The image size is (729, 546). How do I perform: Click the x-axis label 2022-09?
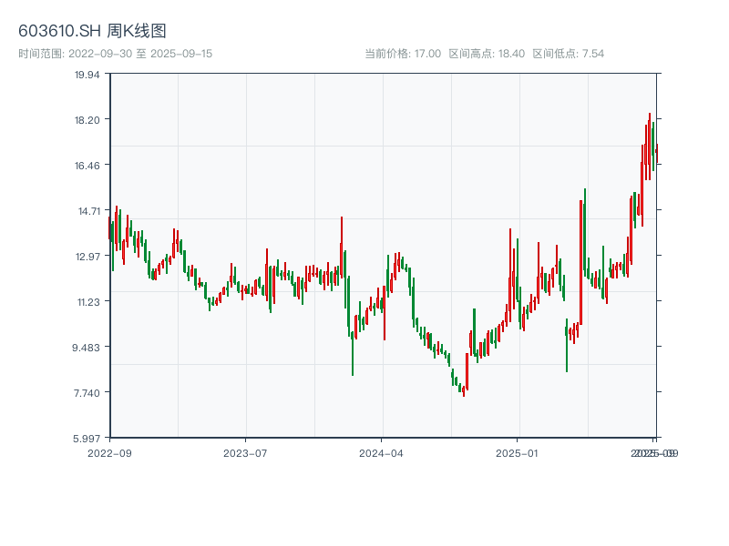click(109, 453)
